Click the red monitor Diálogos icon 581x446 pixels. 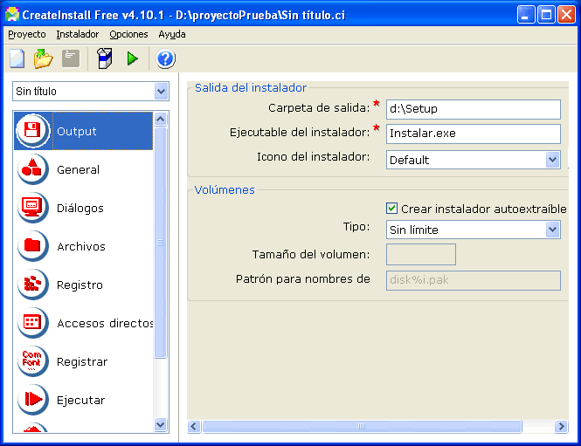[32, 208]
